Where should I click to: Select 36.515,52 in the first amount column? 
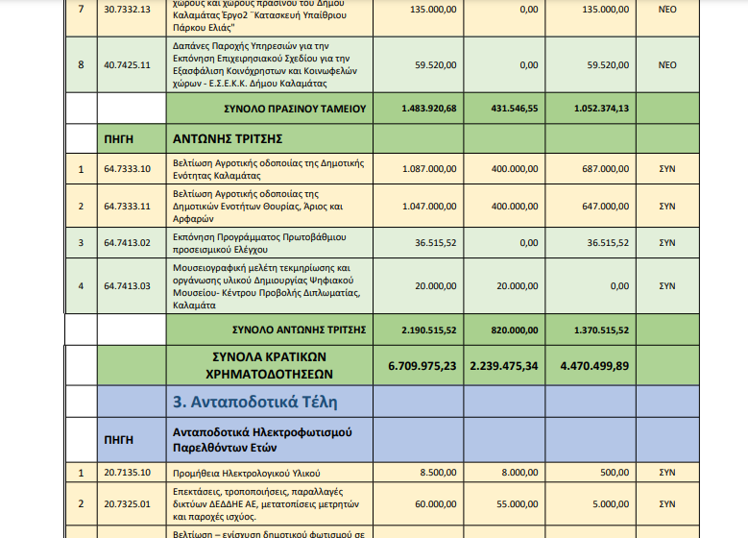pyautogui.click(x=436, y=243)
